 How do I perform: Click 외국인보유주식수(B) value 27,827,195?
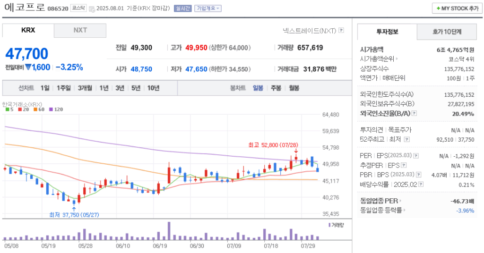click(461, 104)
